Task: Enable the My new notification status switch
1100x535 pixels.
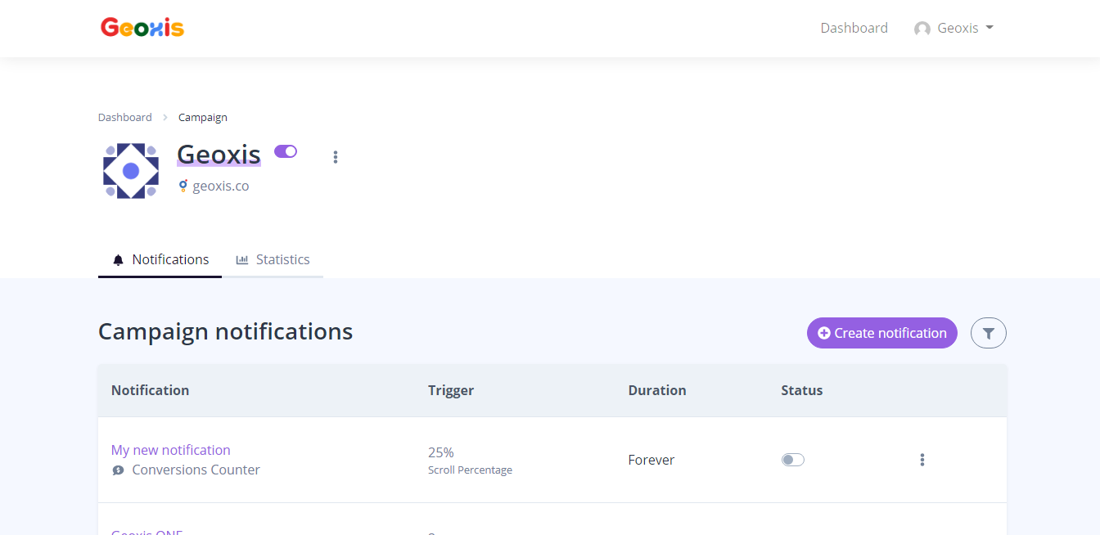Action: point(792,460)
